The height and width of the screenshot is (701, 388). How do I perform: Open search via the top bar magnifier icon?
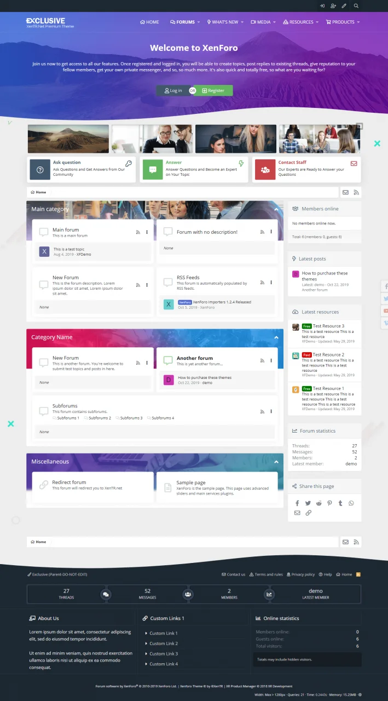click(356, 6)
